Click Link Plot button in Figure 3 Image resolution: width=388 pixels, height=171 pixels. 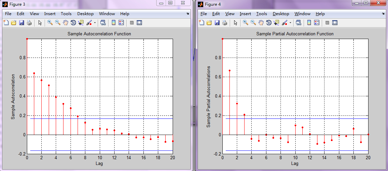coord(103,23)
